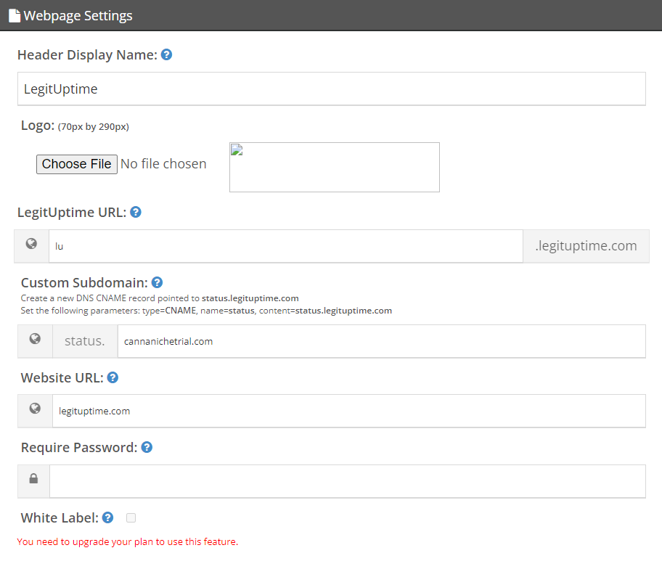Click the .legituptime.com suffix label
This screenshot has width=662, height=561.
tap(586, 246)
